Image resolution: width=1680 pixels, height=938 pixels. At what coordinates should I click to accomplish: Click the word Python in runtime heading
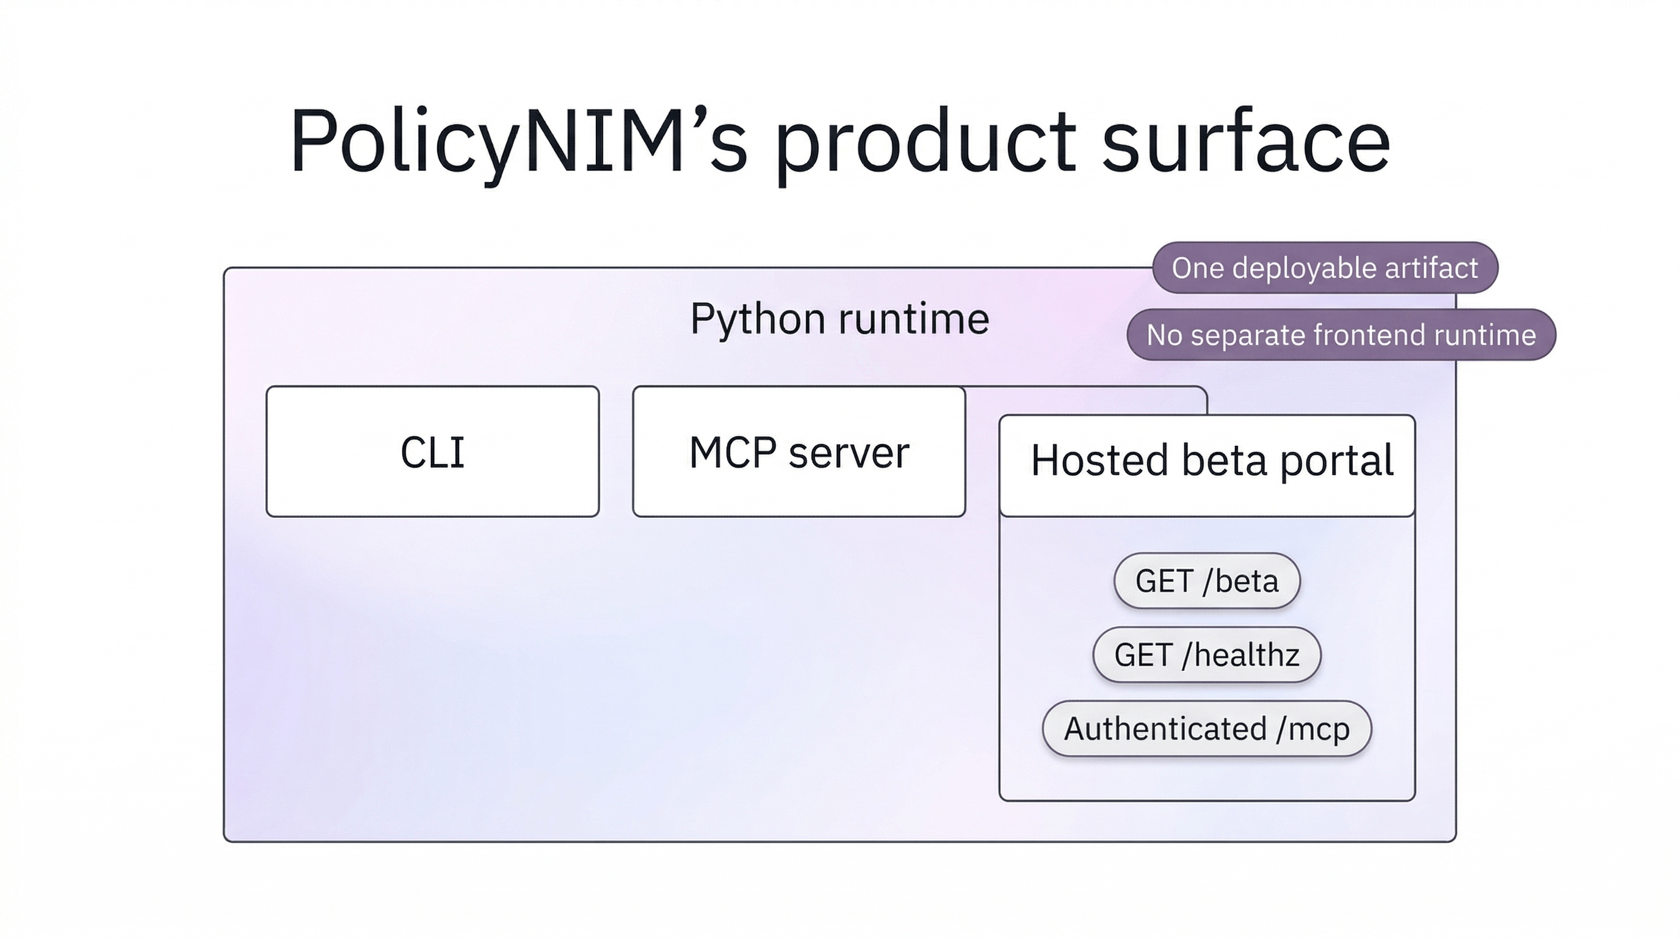click(758, 319)
